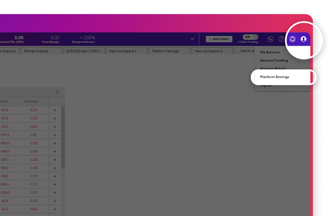Image resolution: width=330 pixels, height=216 pixels.
Task: Expand the account summary chevron dropdown
Action: (x=192, y=39)
